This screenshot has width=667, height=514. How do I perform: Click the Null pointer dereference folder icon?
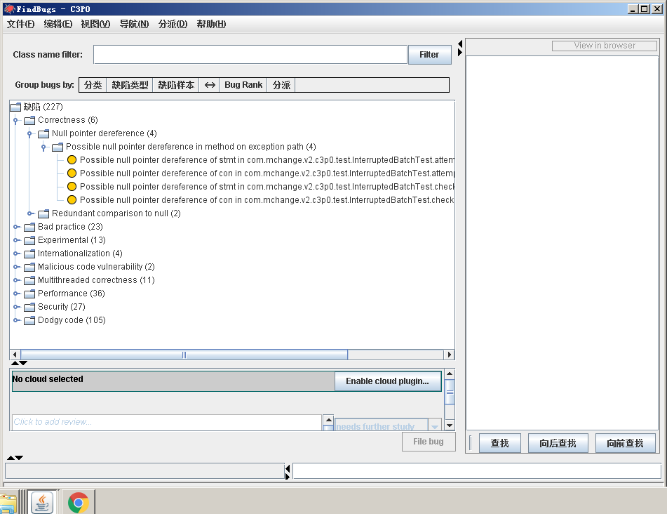tap(43, 133)
